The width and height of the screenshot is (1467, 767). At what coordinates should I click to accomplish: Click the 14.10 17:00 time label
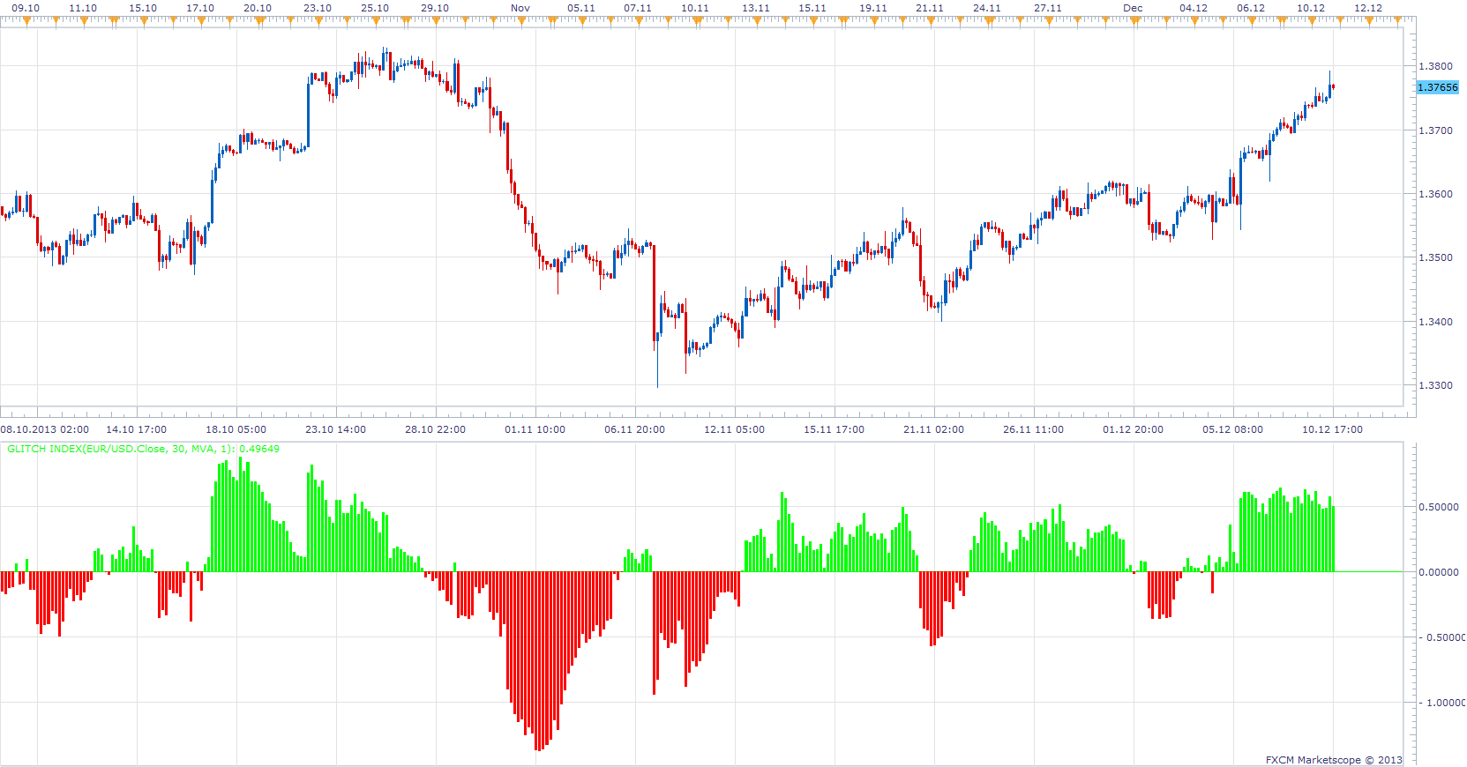pos(136,429)
